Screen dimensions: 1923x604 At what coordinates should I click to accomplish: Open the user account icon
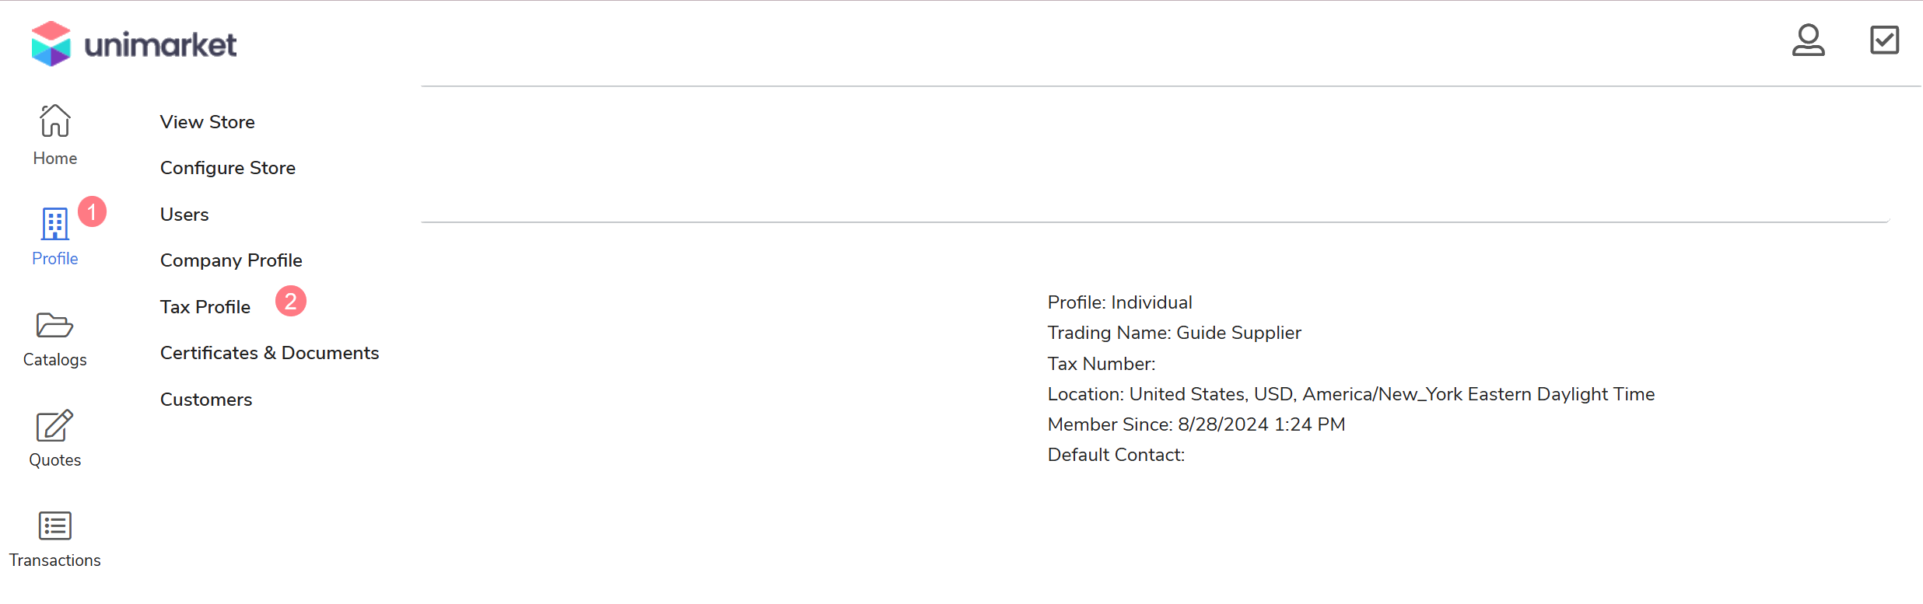(1808, 40)
